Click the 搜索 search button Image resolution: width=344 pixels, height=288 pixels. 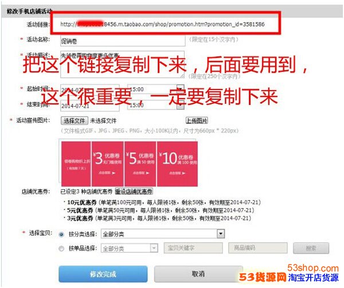coord(311,248)
